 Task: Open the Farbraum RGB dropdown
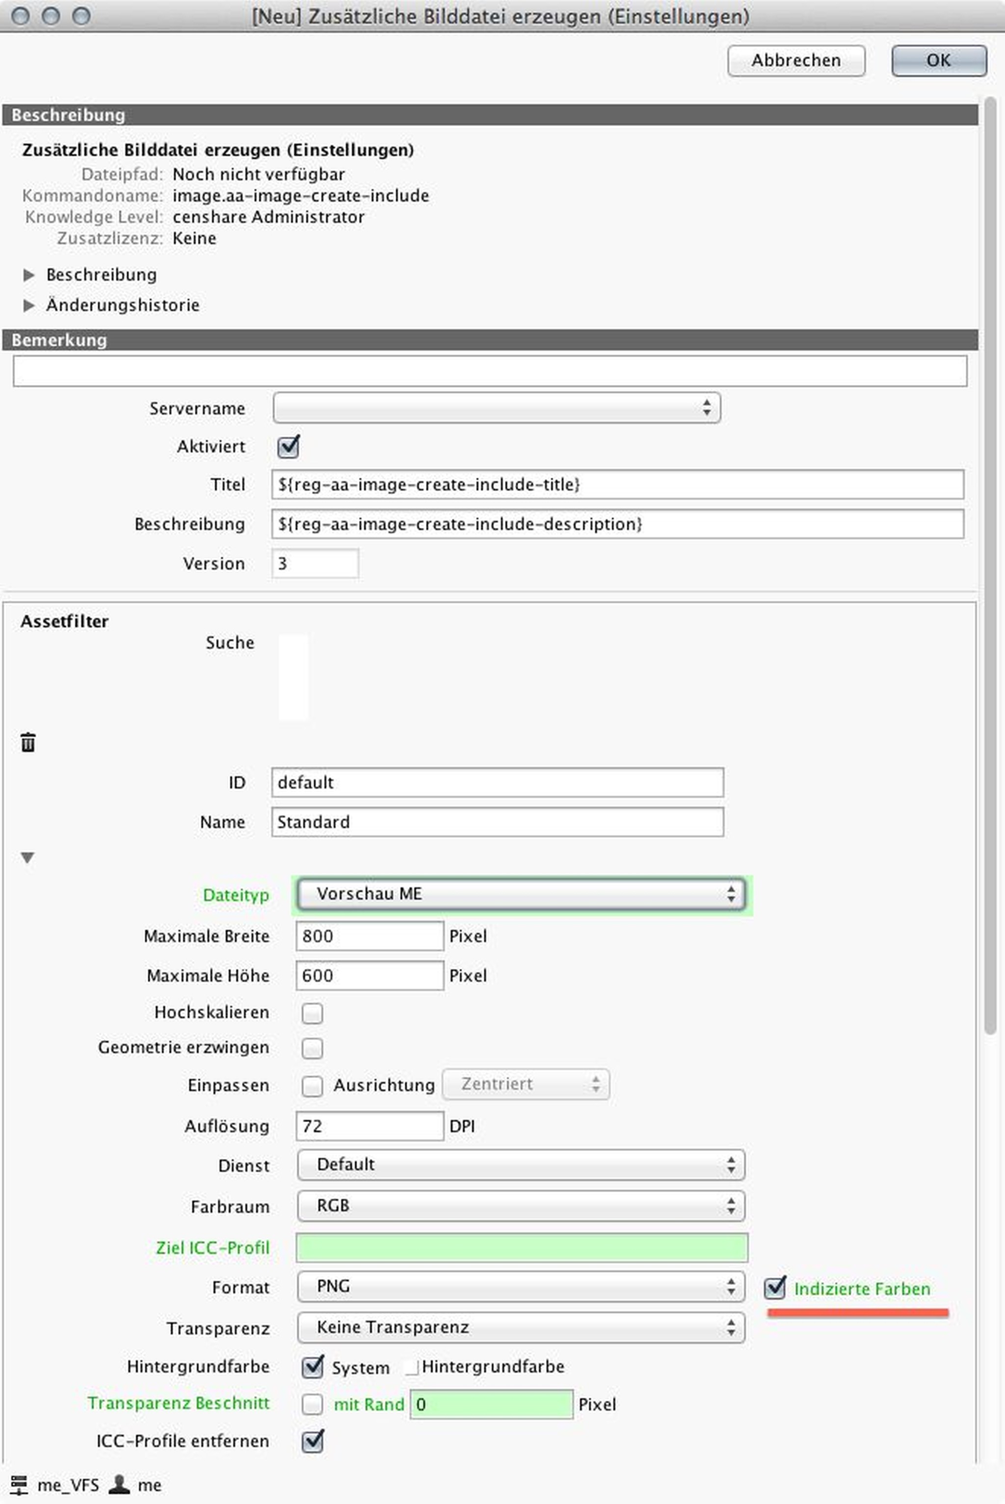pyautogui.click(x=521, y=1206)
